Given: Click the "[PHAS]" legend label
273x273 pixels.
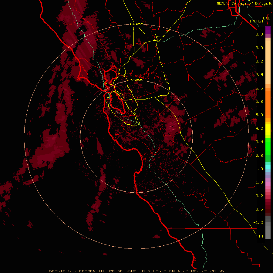Looking at the screenshot, I should pyautogui.click(x=256, y=21).
